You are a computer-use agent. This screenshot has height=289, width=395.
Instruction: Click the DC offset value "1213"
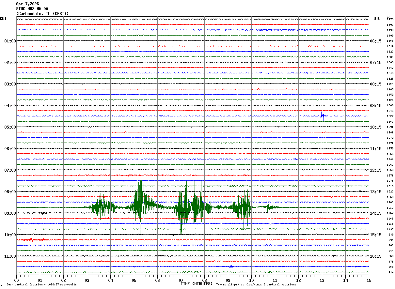click(390, 208)
